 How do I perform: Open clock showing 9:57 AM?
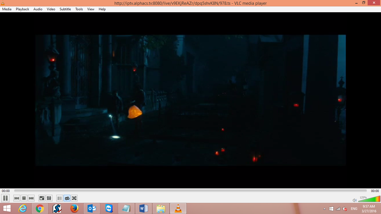[x=369, y=209]
